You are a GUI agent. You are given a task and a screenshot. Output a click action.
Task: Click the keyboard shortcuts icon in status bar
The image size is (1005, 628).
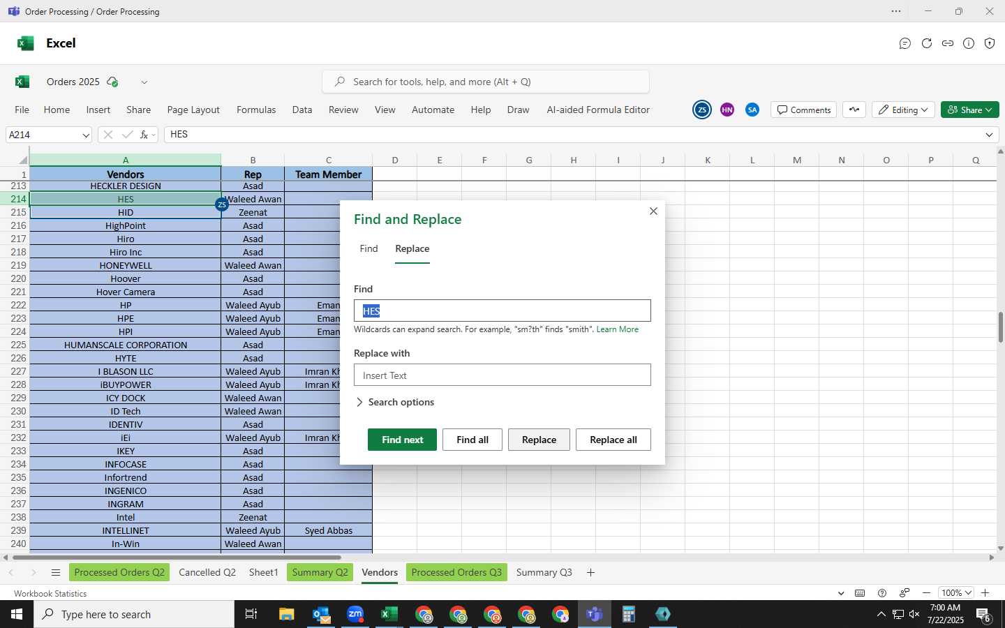tap(860, 593)
